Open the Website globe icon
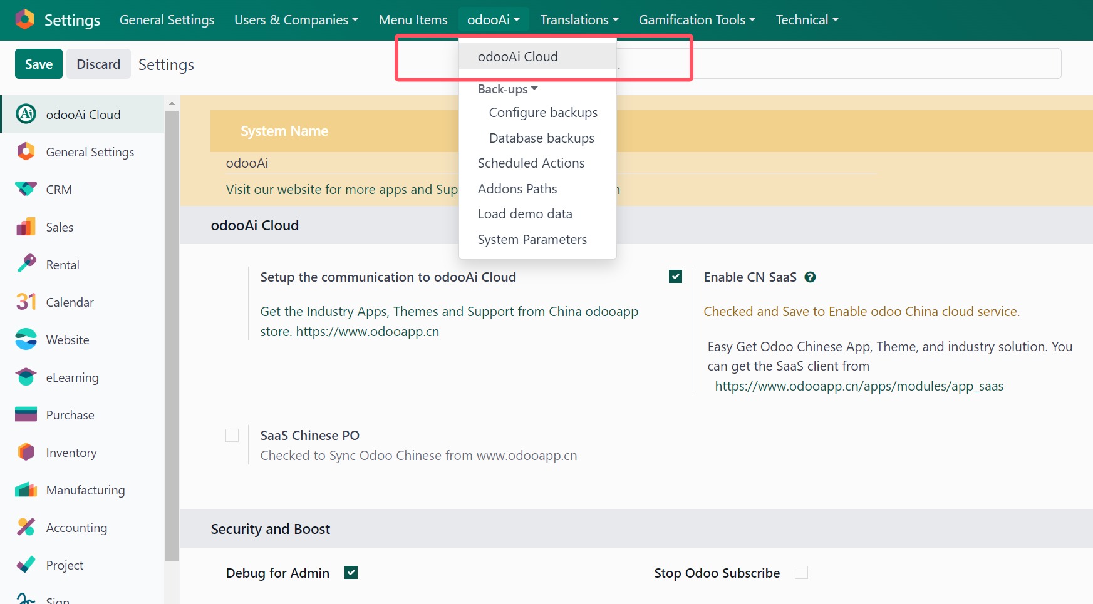Image resolution: width=1093 pixels, height=604 pixels. [26, 340]
